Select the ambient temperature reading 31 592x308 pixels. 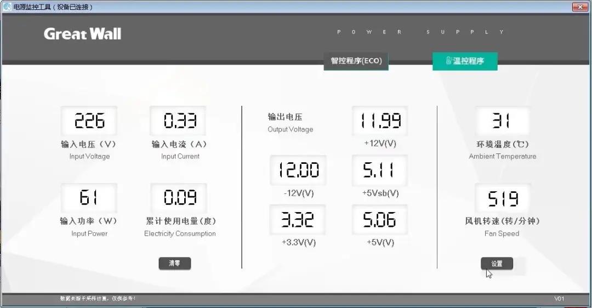(x=503, y=121)
